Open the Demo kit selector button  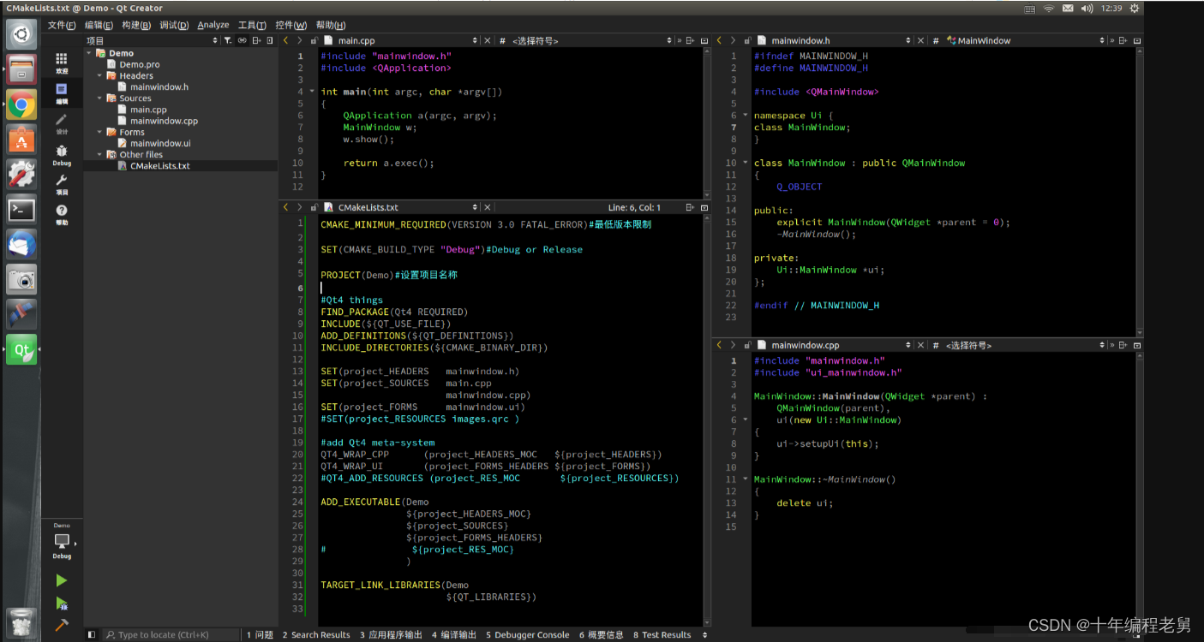(63, 542)
